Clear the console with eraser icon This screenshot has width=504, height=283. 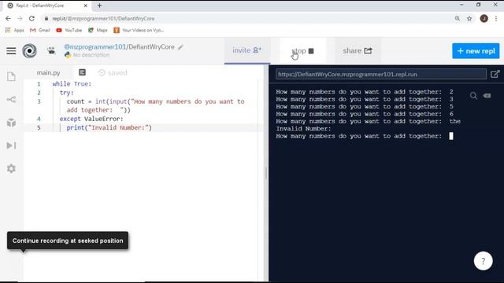pyautogui.click(x=487, y=96)
